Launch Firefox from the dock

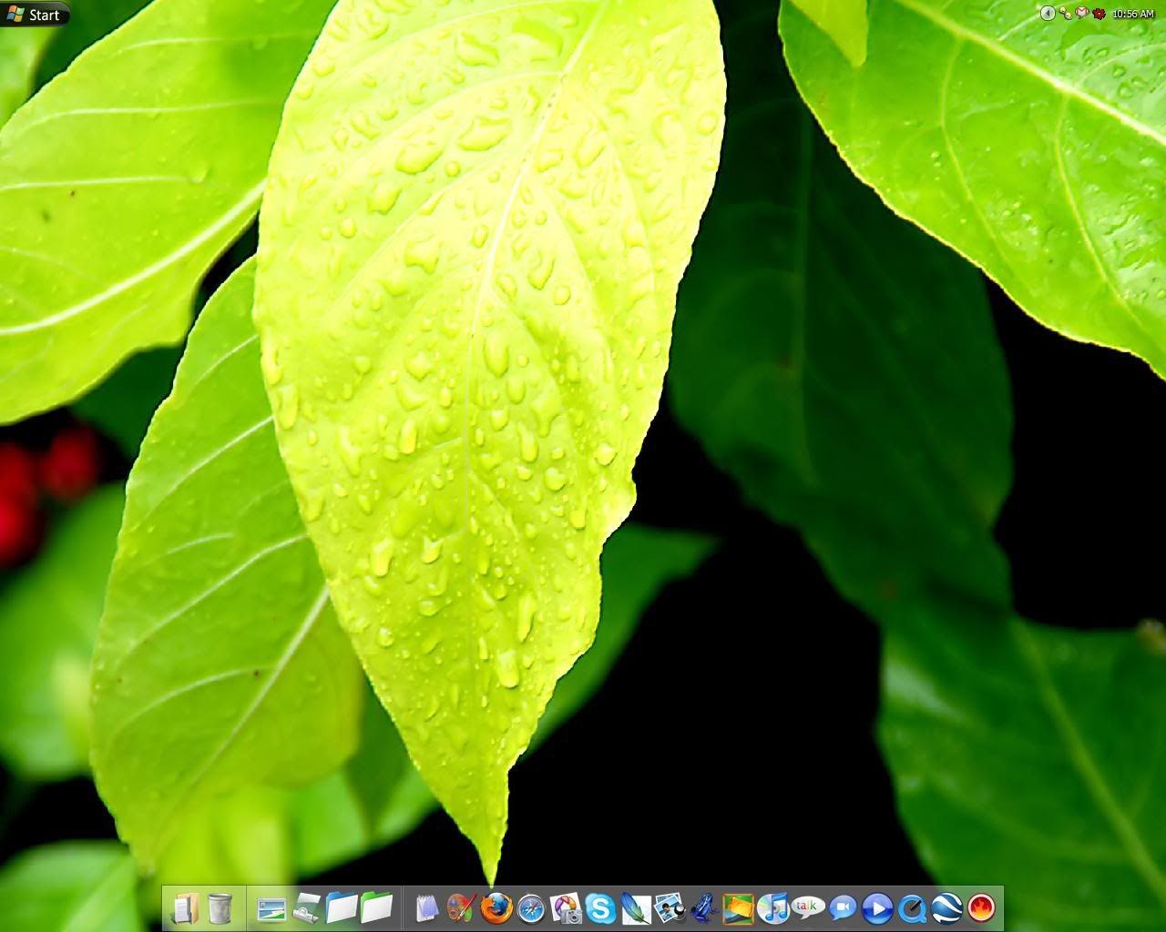click(496, 907)
